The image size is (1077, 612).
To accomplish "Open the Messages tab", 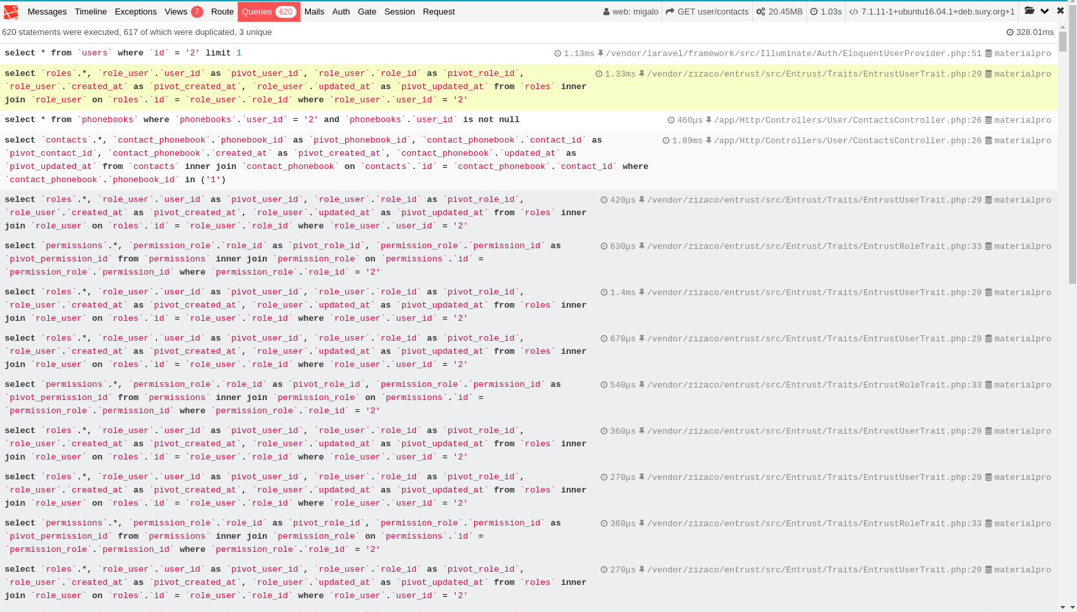I will pyautogui.click(x=47, y=12).
